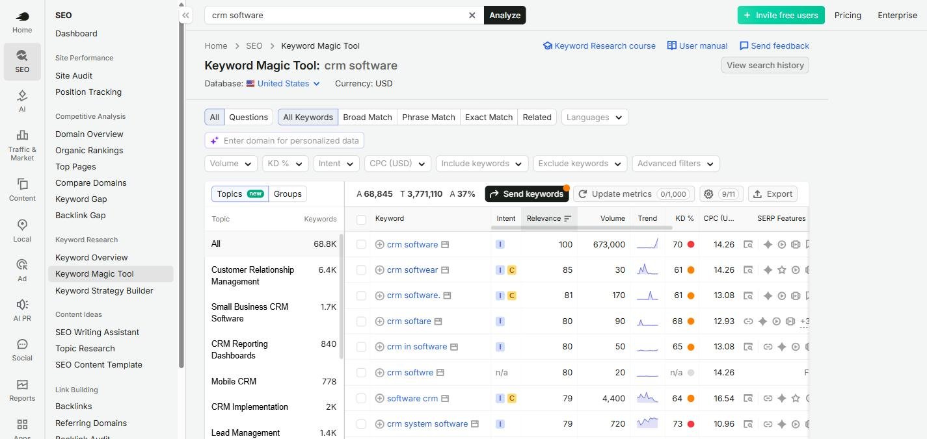Open the Volume filter dropdown

(231, 164)
